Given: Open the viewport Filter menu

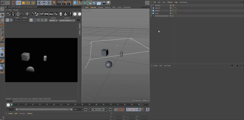Looking at the screenshot, I should [114, 7].
